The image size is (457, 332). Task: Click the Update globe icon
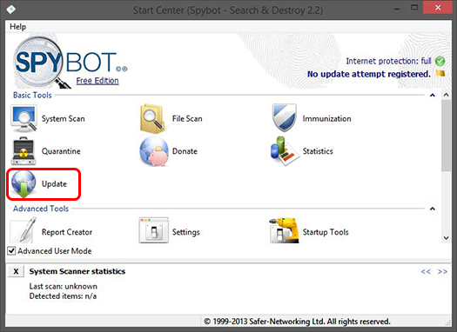click(24, 184)
